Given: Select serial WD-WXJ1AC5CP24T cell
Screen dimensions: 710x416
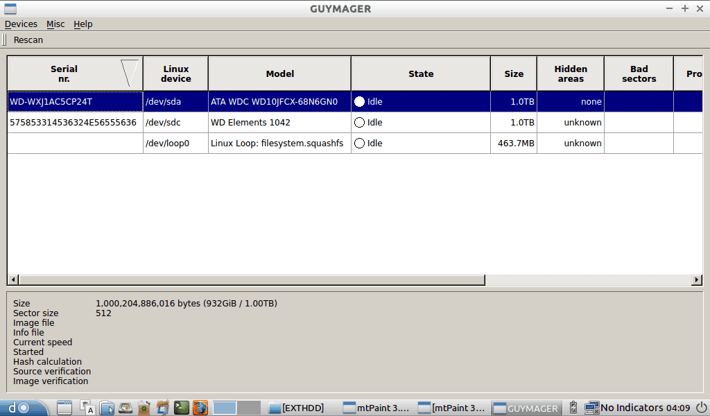Looking at the screenshot, I should (x=75, y=102).
